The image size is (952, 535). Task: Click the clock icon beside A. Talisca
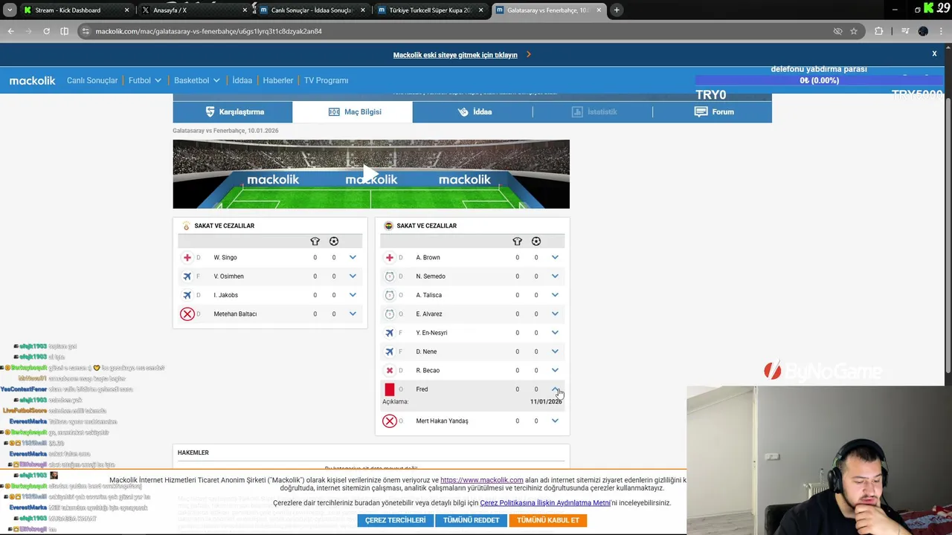point(389,295)
